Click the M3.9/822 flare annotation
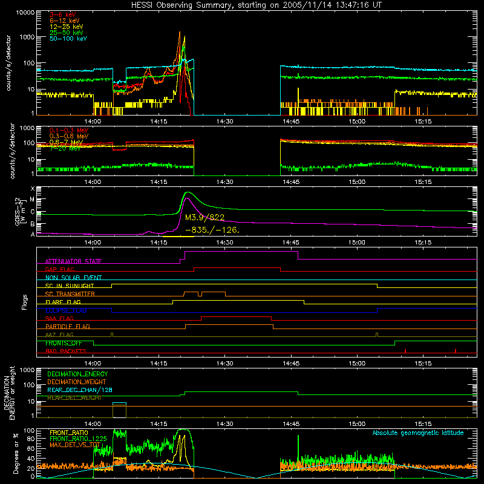Viewport: 484px width, 484px height. coord(204,217)
